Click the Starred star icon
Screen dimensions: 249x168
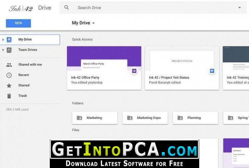(x=9, y=85)
